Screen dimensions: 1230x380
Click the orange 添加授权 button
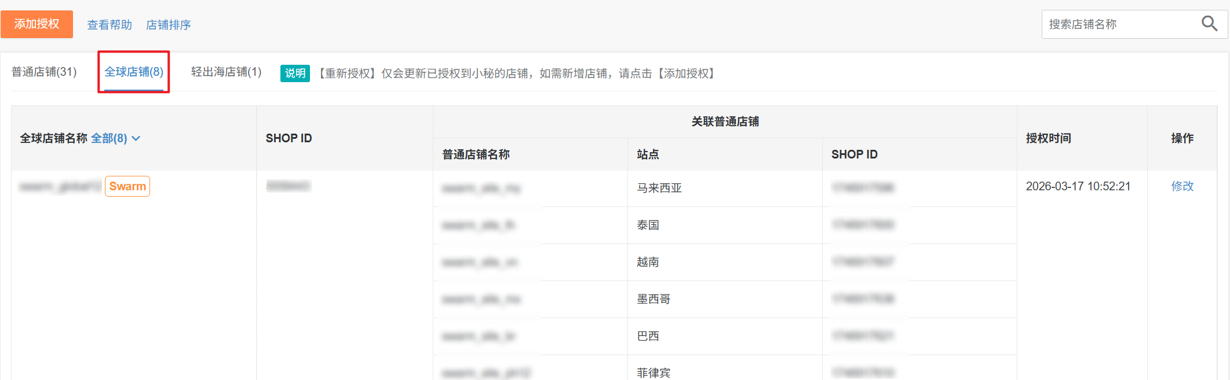click(x=37, y=24)
